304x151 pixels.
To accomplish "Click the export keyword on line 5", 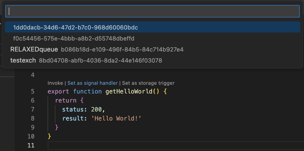I will tap(58, 91).
